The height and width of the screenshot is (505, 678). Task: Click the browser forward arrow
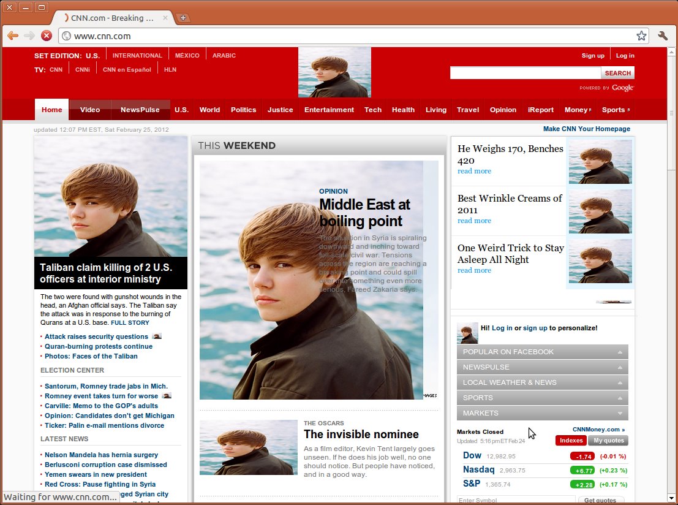point(29,36)
